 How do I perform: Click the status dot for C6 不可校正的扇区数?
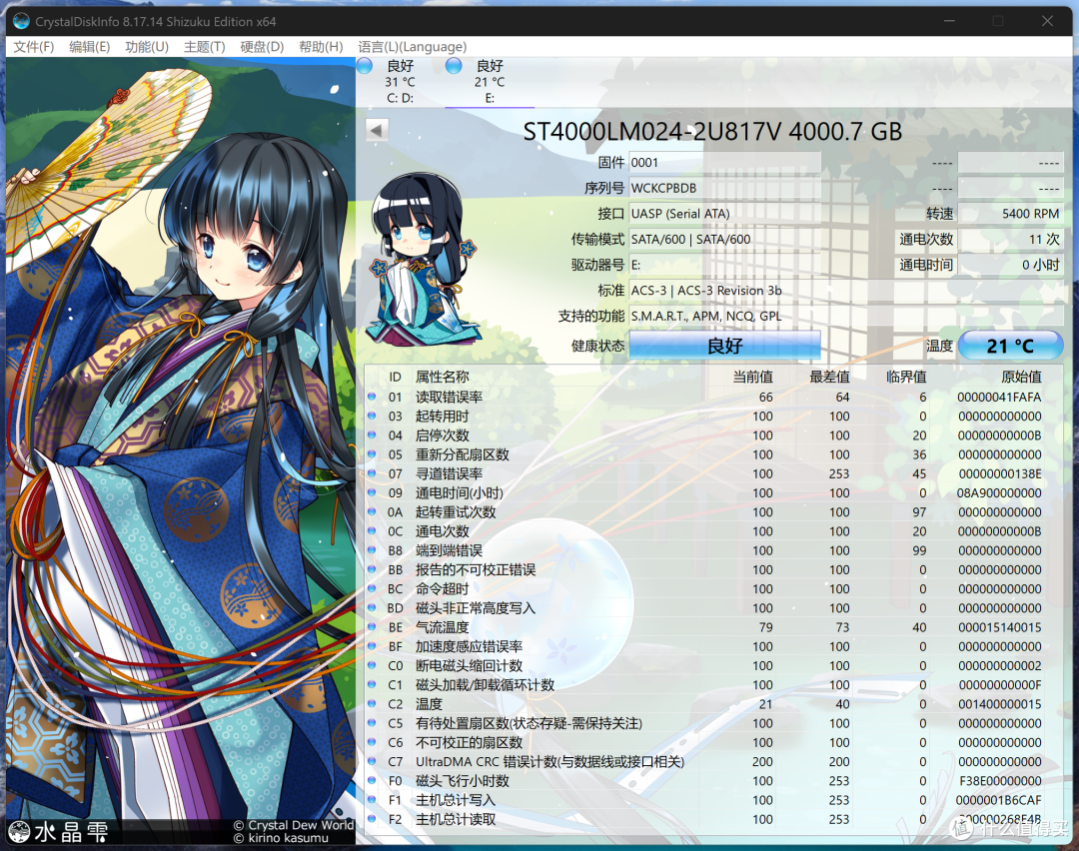click(x=372, y=742)
